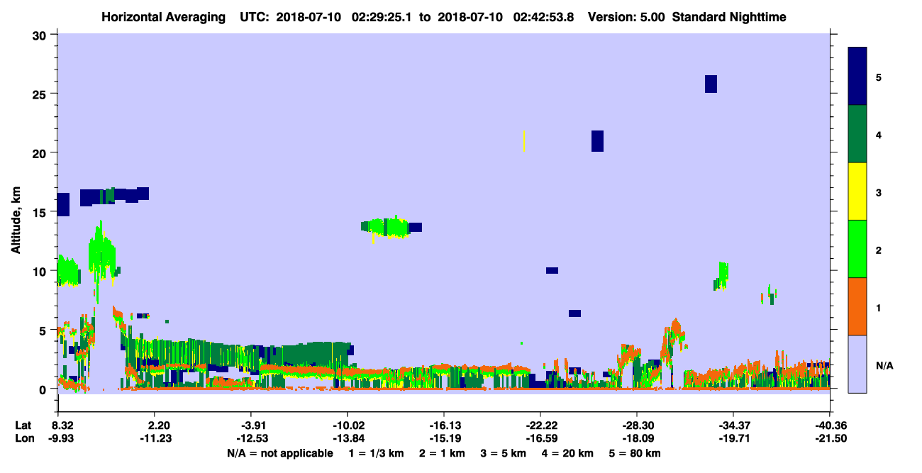The image size is (922, 473).
Task: Click the y-axis tick label 30
Action: click(41, 35)
